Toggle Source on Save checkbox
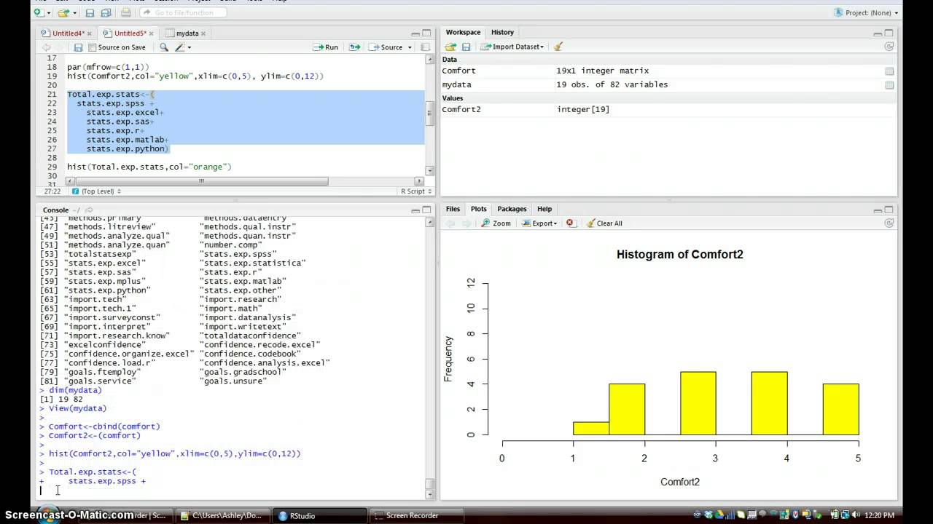The height and width of the screenshot is (524, 933). point(92,47)
